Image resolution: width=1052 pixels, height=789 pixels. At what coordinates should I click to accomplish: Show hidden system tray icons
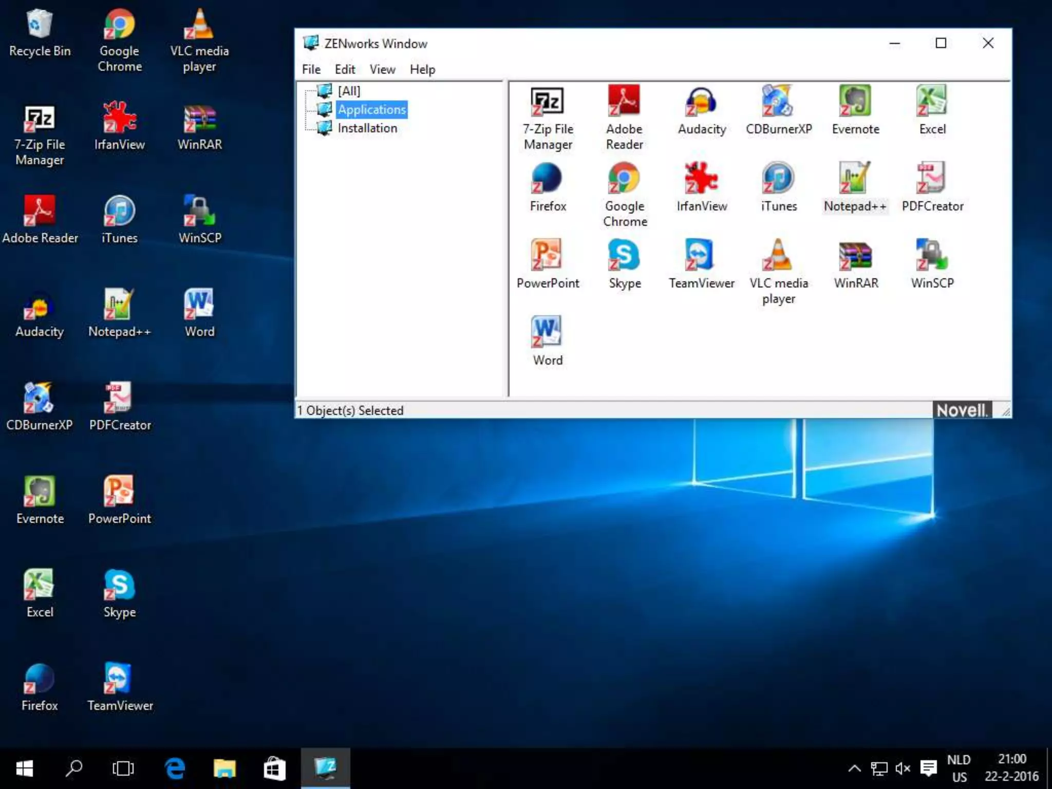(854, 768)
